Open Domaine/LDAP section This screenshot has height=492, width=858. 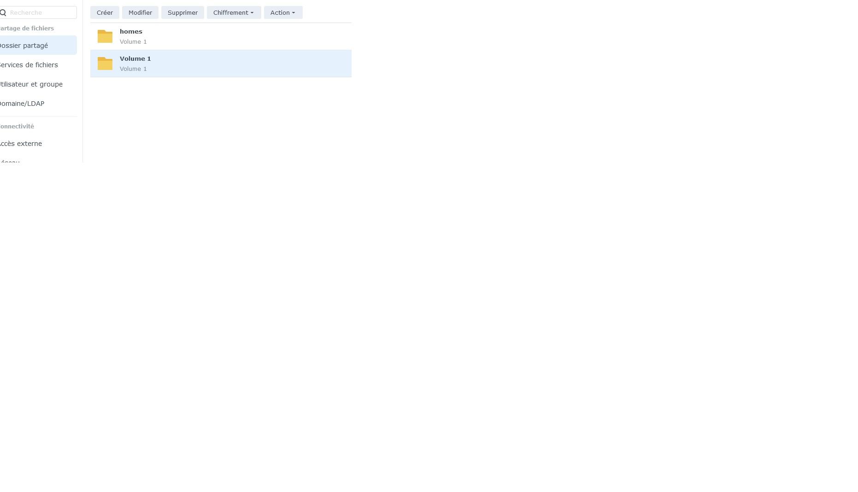pyautogui.click(x=22, y=104)
